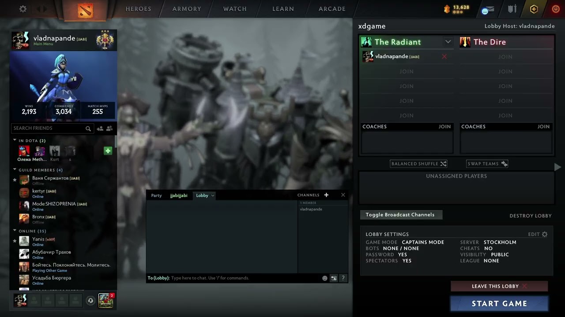The width and height of the screenshot is (565, 317).
Task: Click the magnifier icon in Search Friends
Action: (x=88, y=129)
